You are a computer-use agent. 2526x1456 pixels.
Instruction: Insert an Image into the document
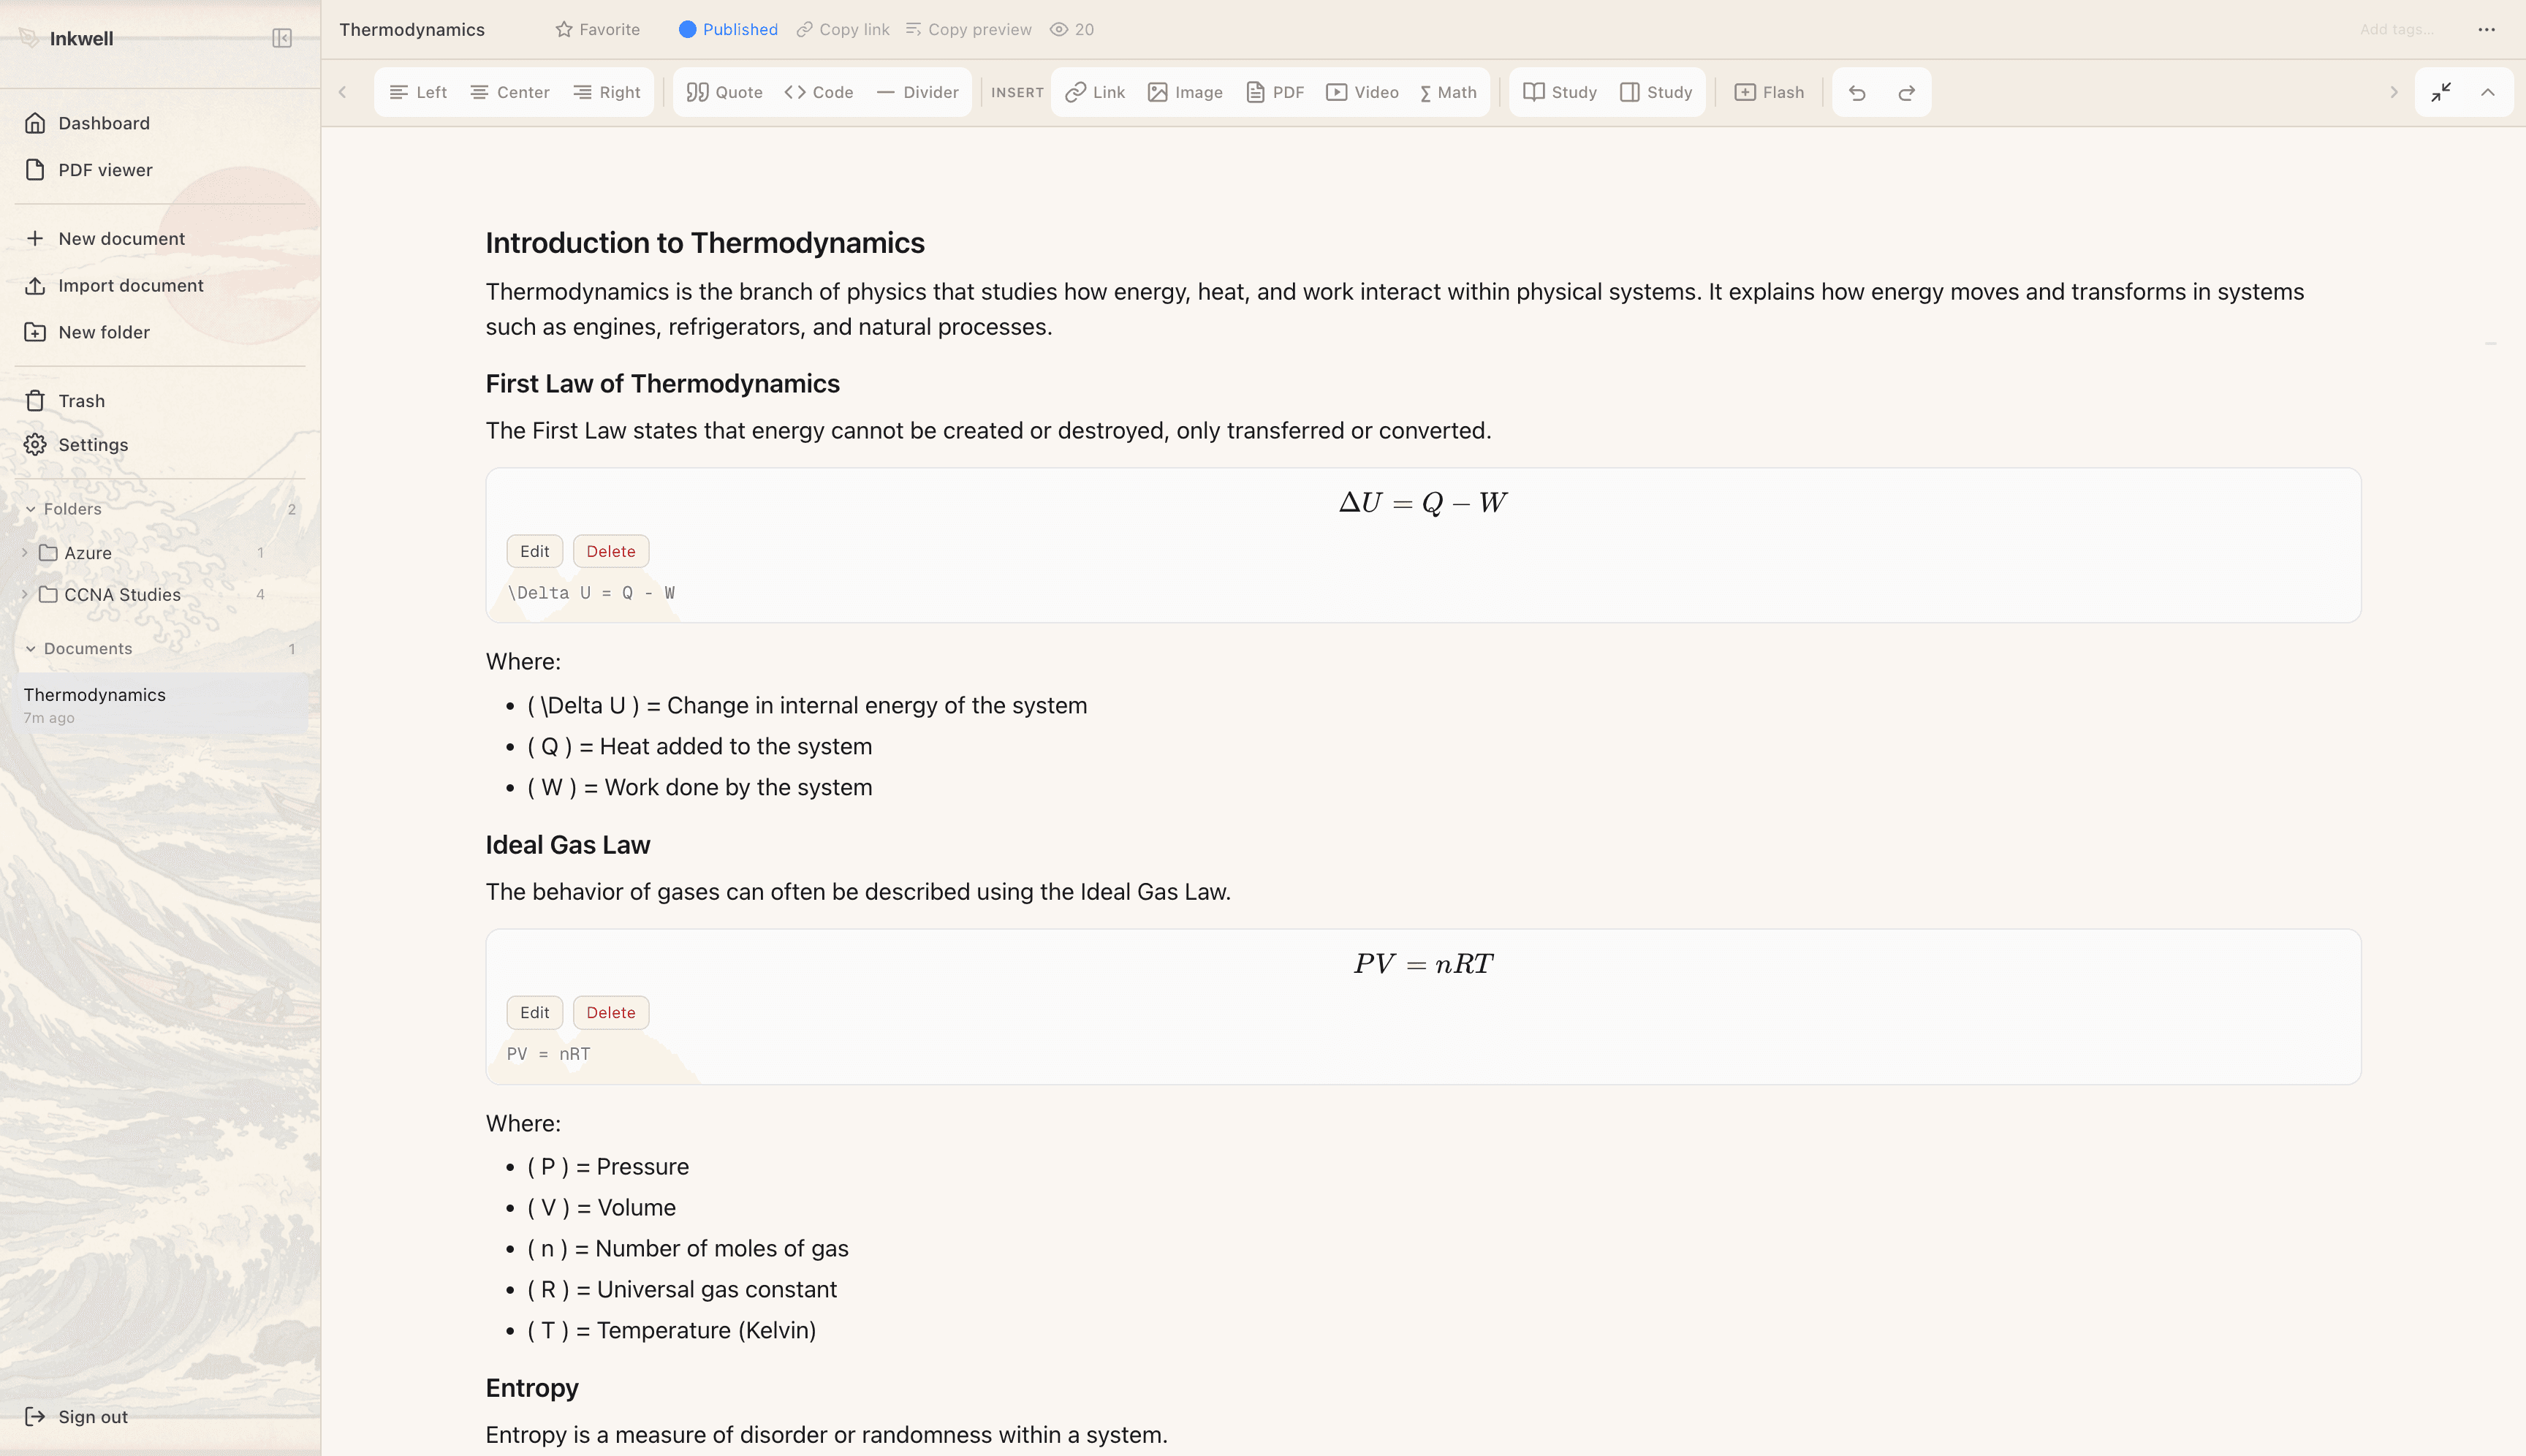(x=1184, y=92)
